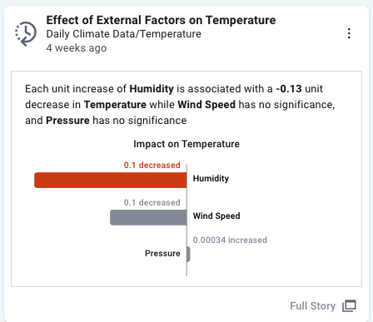Click the Humidity axis label
This screenshot has width=373, height=322.
click(211, 178)
